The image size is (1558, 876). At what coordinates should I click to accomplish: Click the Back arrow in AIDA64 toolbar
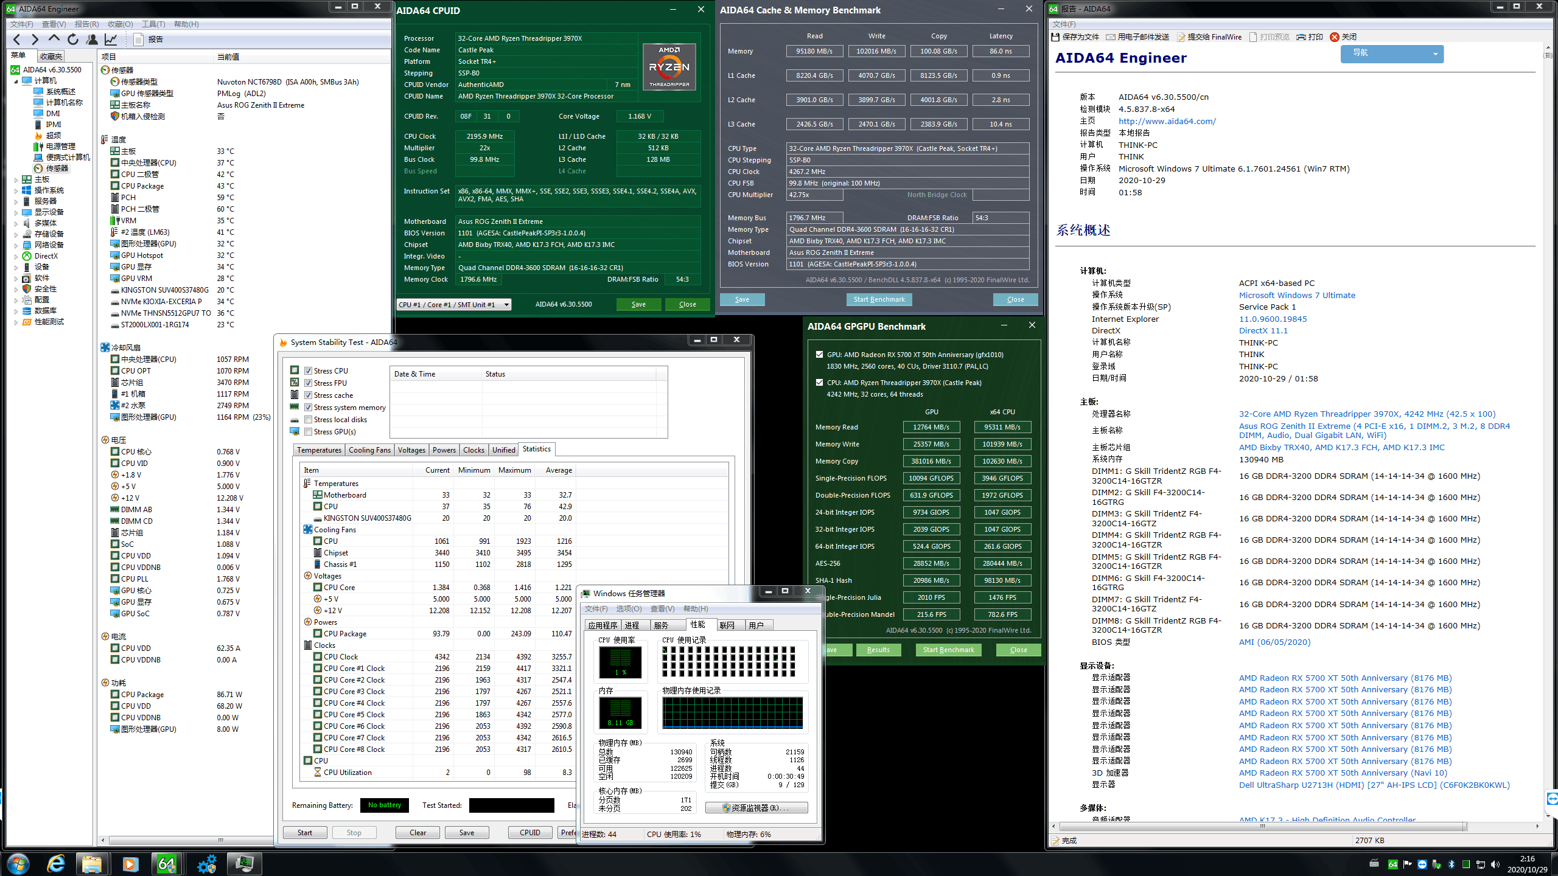click(17, 40)
